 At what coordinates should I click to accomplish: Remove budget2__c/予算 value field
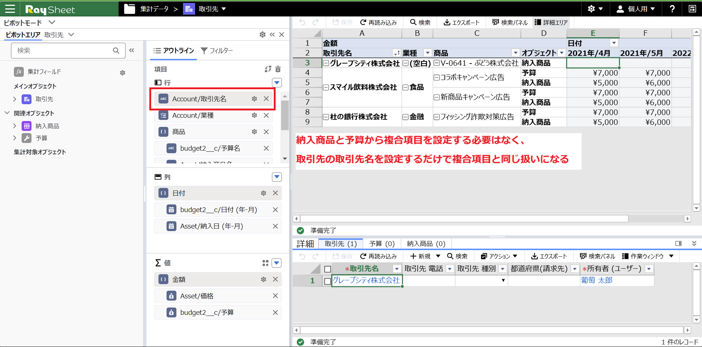pos(275,312)
